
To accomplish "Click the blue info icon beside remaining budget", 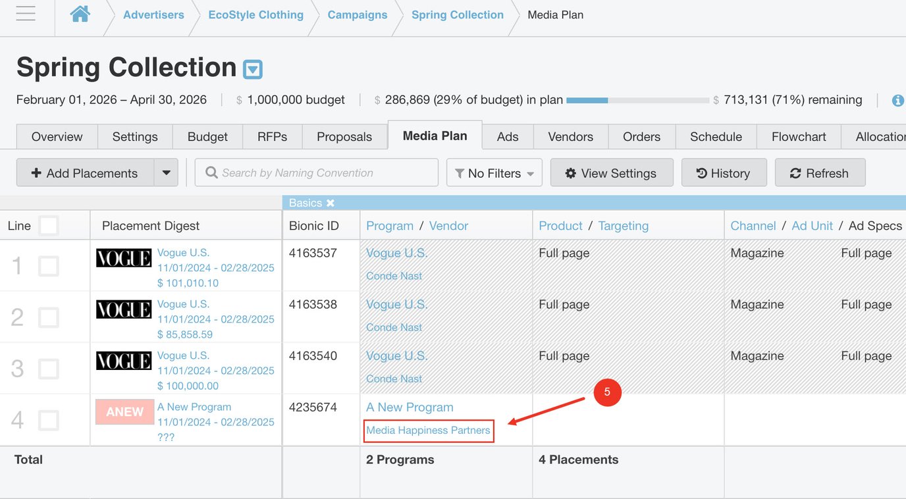I will [897, 101].
